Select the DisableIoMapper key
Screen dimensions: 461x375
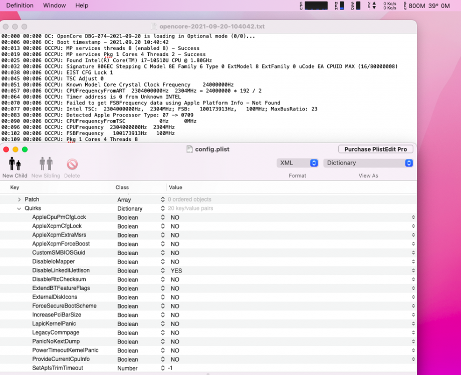click(x=54, y=261)
